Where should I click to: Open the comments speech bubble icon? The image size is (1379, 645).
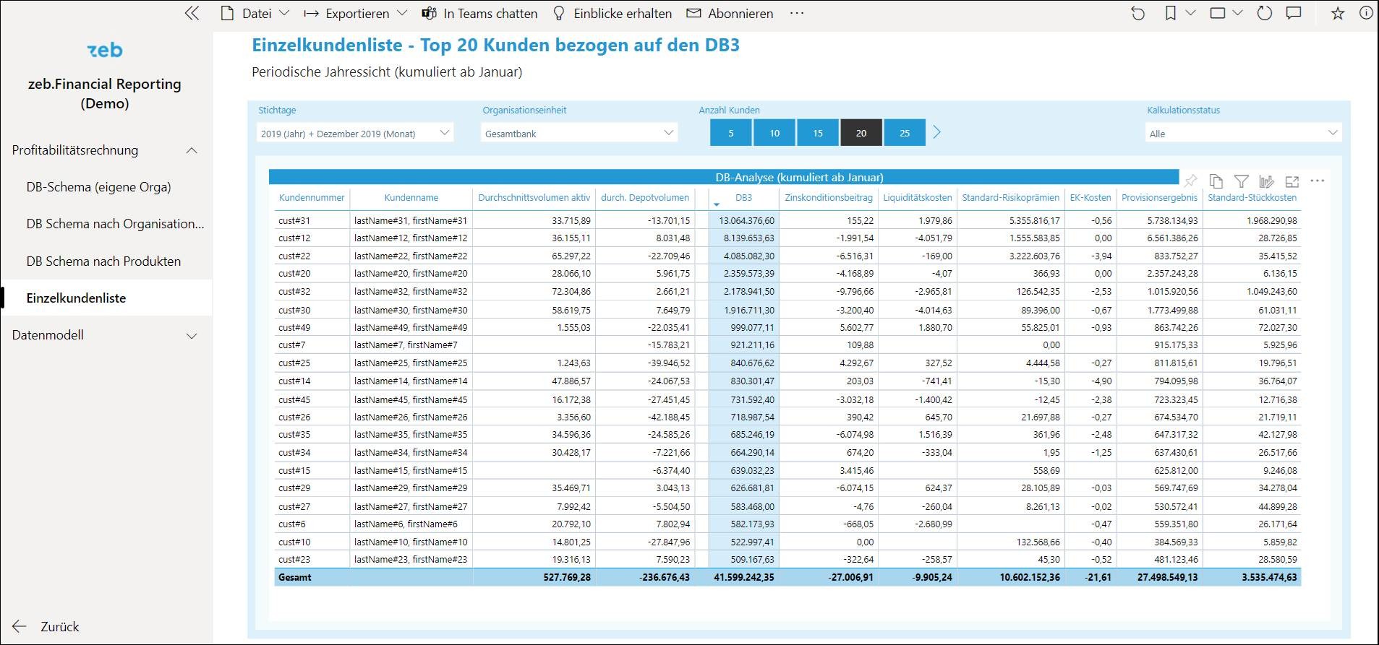(x=1294, y=14)
